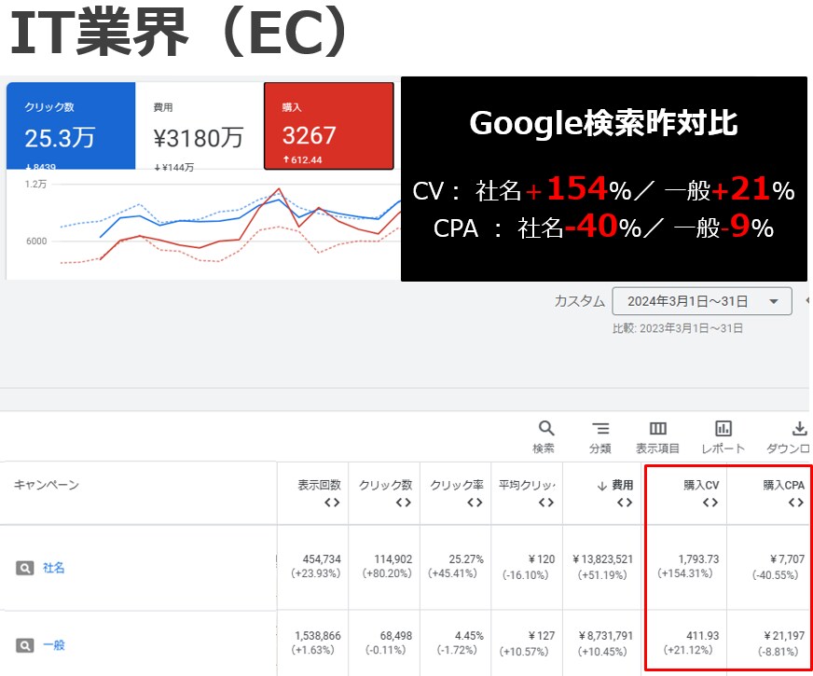The height and width of the screenshot is (676, 813).
Task: Open the search (検索) tool icon
Action: [546, 428]
